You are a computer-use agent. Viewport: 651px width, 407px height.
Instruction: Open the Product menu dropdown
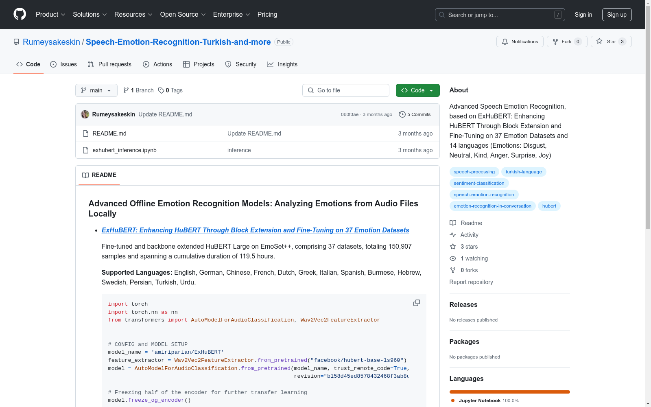point(50,15)
